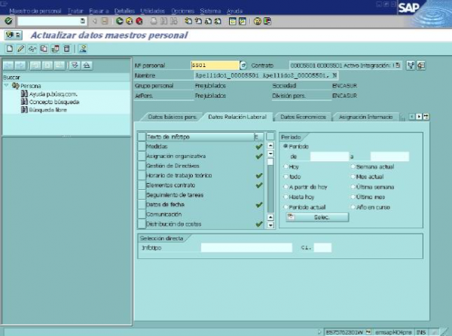The height and width of the screenshot is (336, 452).
Task: Click the Período 'de' date field
Action: click(x=329, y=157)
